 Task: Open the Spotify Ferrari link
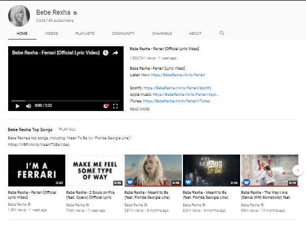(x=178, y=88)
